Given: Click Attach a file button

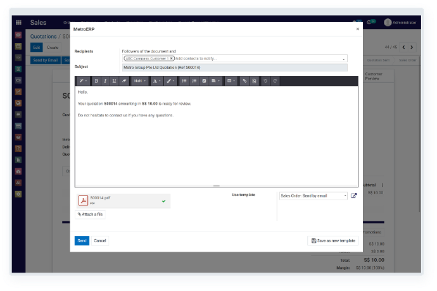Looking at the screenshot, I should click(91, 214).
